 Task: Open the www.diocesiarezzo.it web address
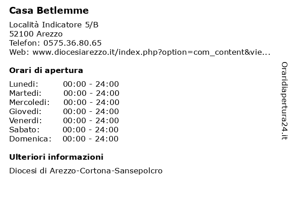point(151,52)
